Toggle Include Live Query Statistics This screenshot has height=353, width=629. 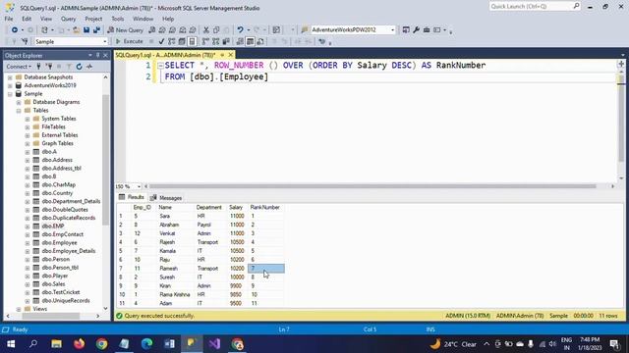coord(216,41)
